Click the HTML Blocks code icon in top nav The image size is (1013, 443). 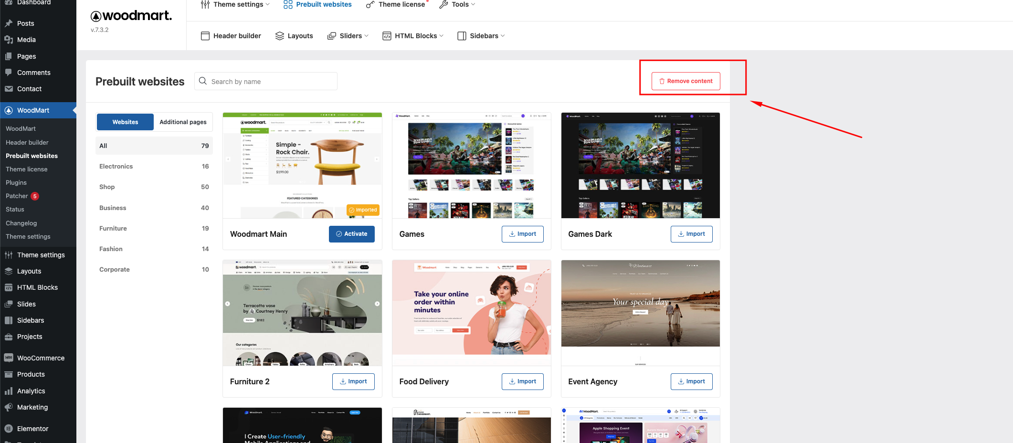(387, 36)
